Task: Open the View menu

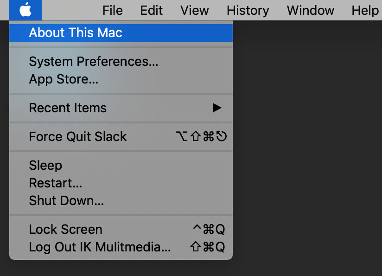Action: (x=195, y=10)
